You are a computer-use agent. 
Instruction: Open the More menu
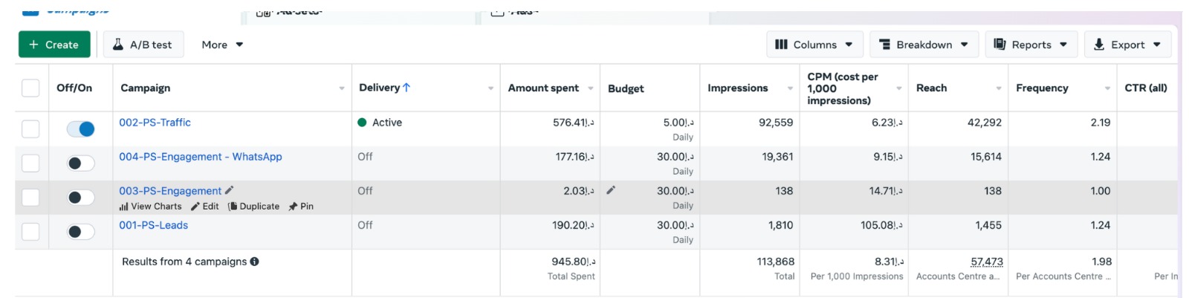(x=222, y=45)
